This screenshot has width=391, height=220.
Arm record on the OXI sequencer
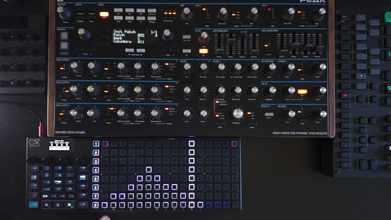coord(58,205)
